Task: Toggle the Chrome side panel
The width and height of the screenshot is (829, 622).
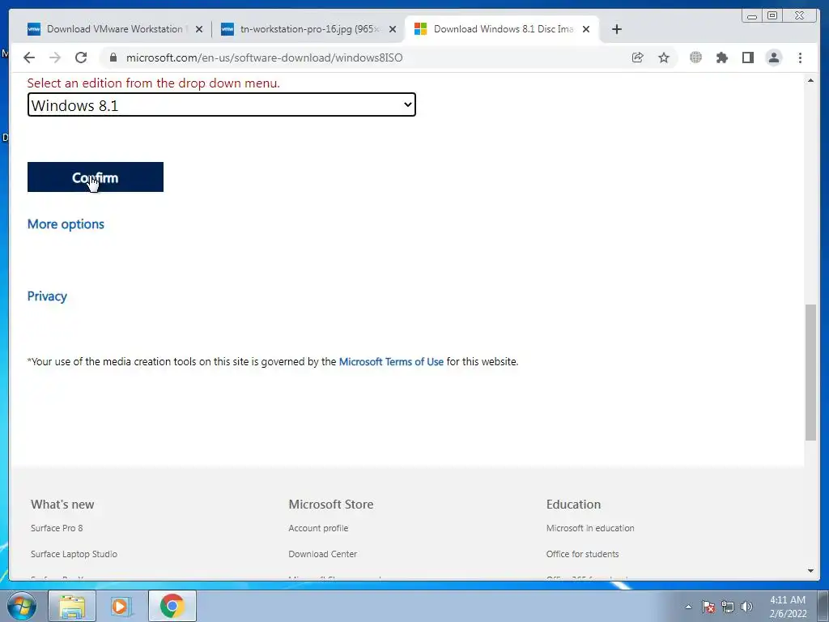Action: coord(747,58)
